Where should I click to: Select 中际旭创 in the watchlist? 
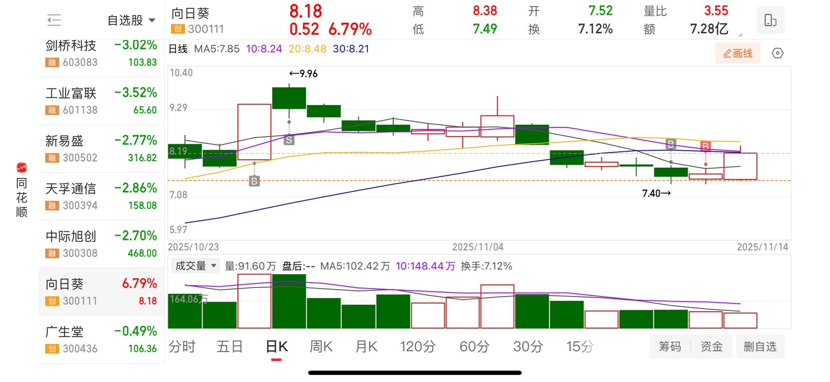coord(101,244)
